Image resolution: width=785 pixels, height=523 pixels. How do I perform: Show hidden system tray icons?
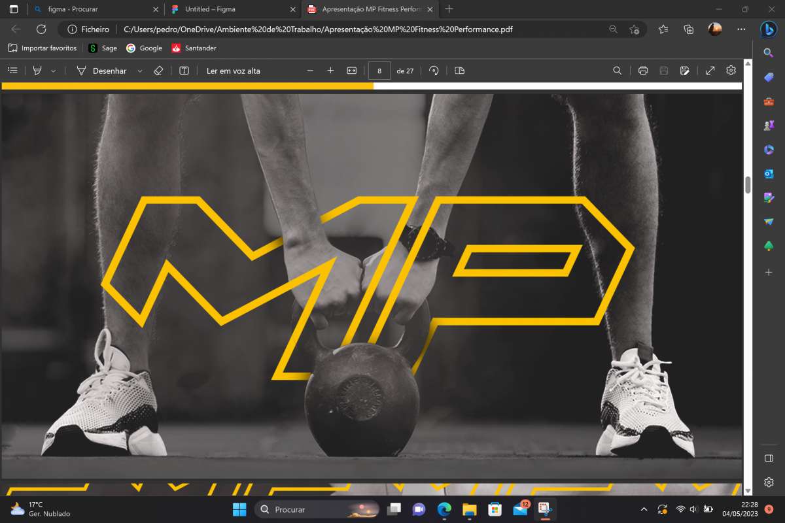(644, 509)
